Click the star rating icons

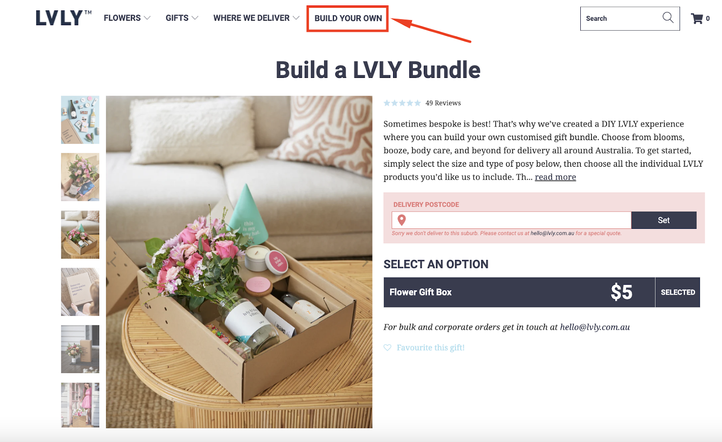[x=402, y=103]
